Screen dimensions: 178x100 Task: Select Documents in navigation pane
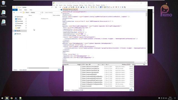pyautogui.click(x=20, y=23)
